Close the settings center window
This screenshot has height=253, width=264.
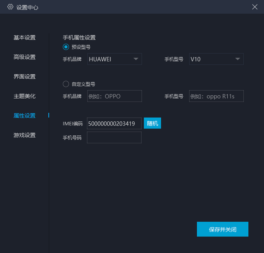[255, 7]
